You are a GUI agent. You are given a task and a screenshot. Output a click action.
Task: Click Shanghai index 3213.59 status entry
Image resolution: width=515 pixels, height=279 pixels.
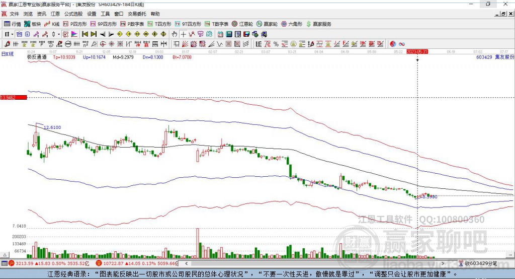49,263
